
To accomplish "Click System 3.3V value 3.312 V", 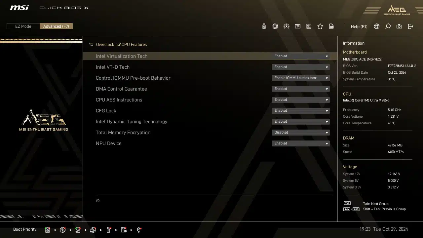I will 393,187.
